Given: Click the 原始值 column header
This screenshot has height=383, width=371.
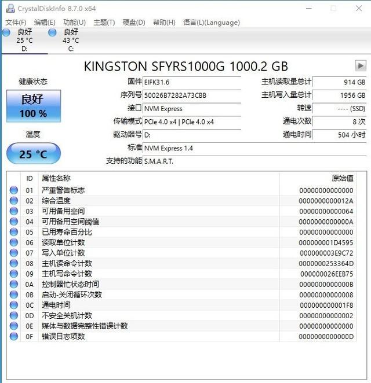Looking at the screenshot, I should click(x=343, y=178).
